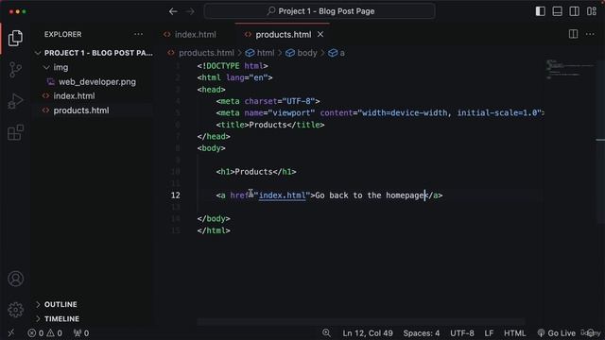The width and height of the screenshot is (605, 340).
Task: Click the closing </html> tag line
Action: (214, 230)
